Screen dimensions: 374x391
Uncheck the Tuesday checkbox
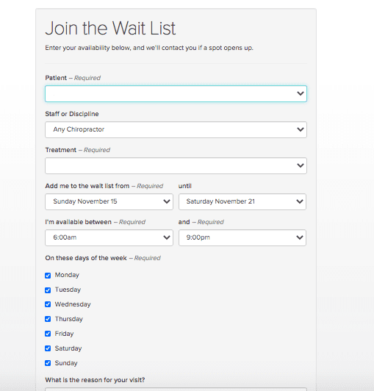pyautogui.click(x=48, y=290)
